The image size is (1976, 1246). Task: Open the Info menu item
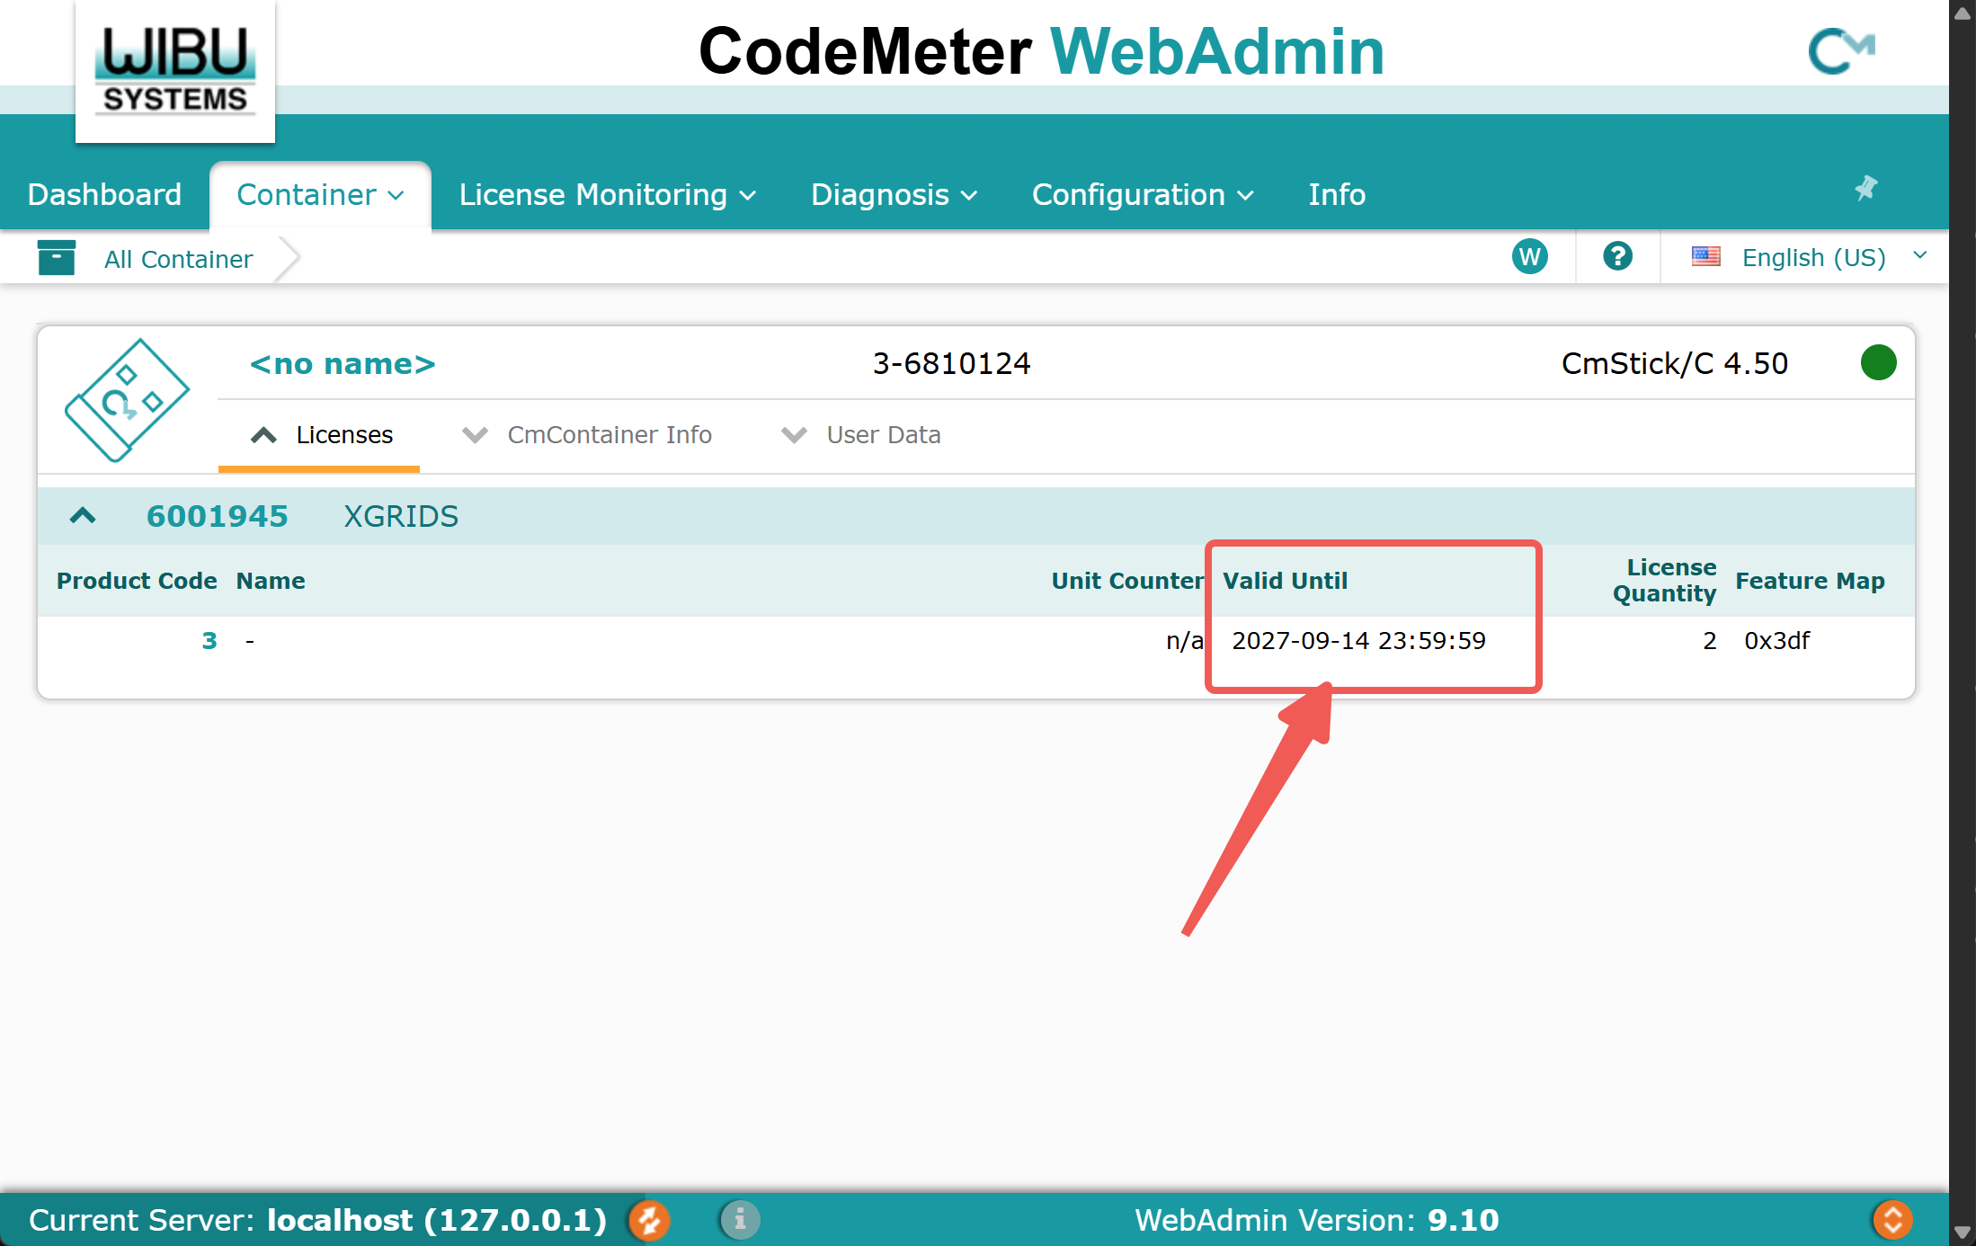point(1337,195)
